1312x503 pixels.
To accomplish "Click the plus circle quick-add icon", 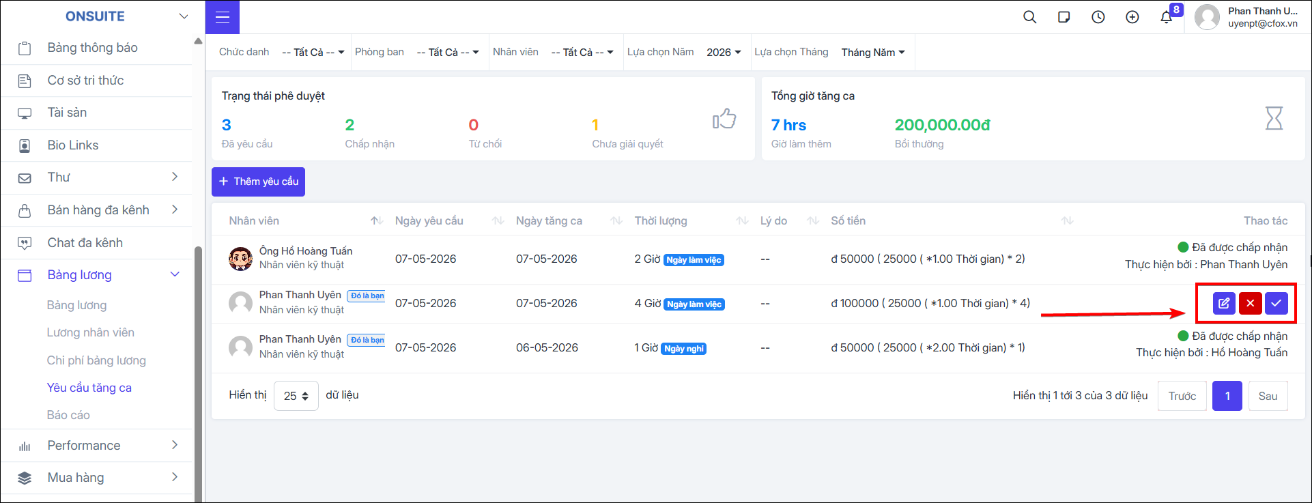I will tap(1132, 17).
